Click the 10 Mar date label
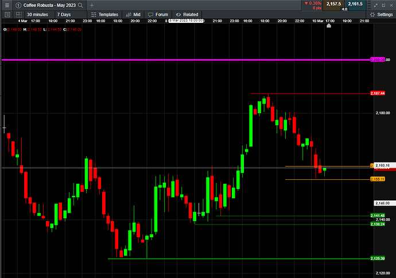The width and height of the screenshot is (396, 278). pos(318,21)
